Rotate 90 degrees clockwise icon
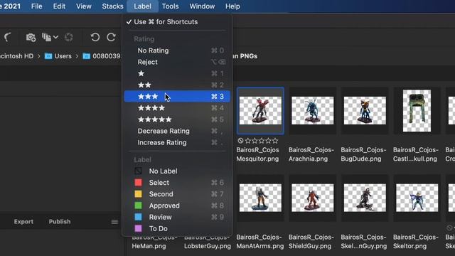The width and height of the screenshot is (455, 256). click(111, 37)
